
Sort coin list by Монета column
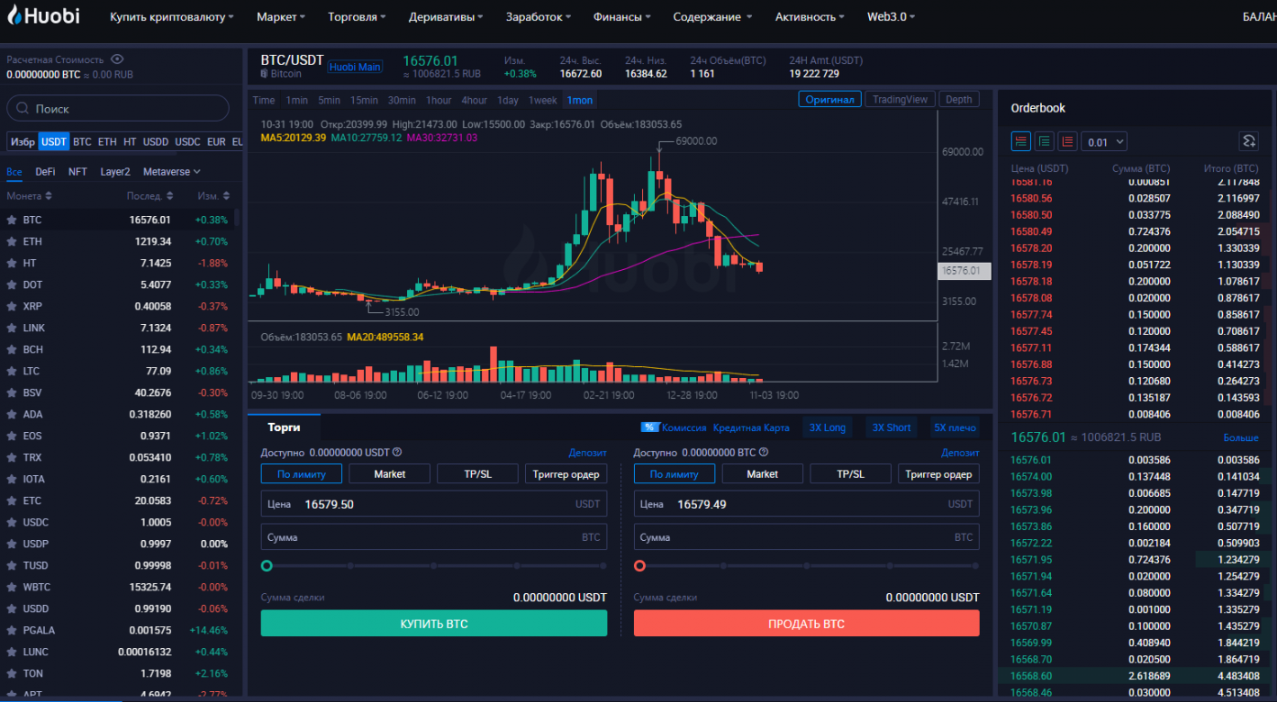30,195
